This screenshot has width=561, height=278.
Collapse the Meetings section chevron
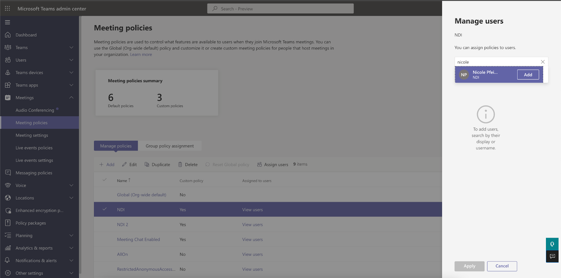[72, 98]
